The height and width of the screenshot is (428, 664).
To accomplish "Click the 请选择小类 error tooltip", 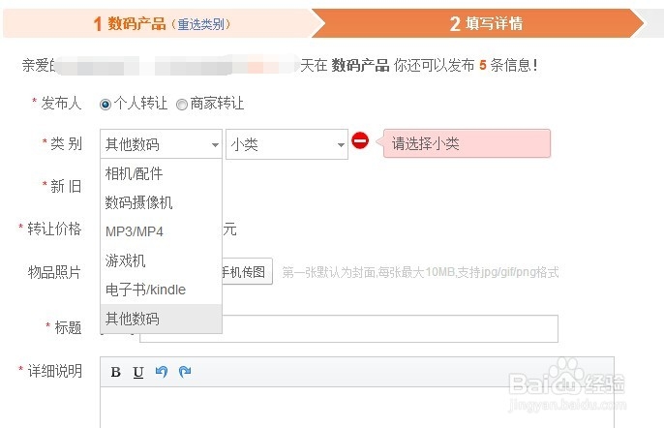I will (467, 143).
